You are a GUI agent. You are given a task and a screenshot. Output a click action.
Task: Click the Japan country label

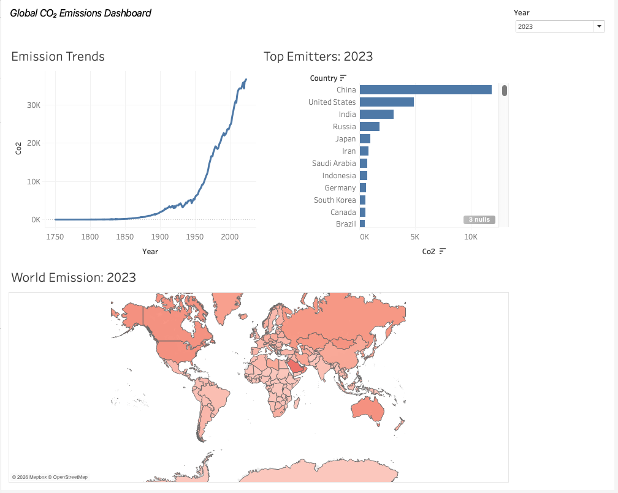tap(345, 138)
